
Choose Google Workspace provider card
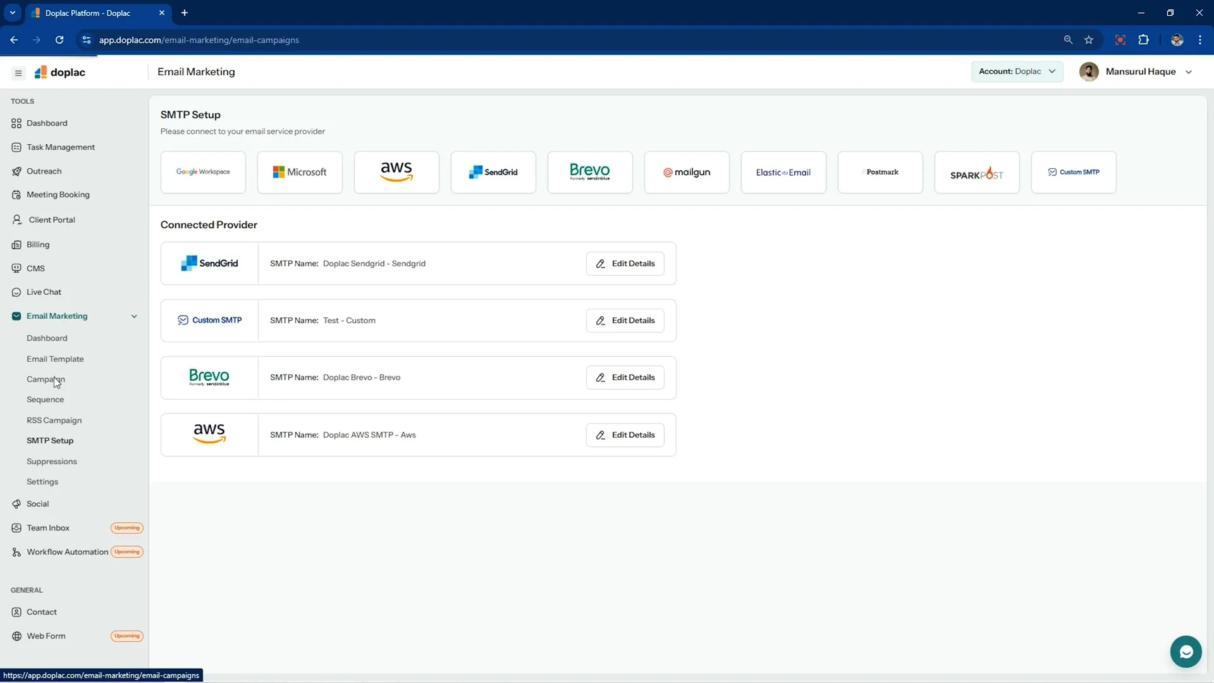click(x=203, y=172)
